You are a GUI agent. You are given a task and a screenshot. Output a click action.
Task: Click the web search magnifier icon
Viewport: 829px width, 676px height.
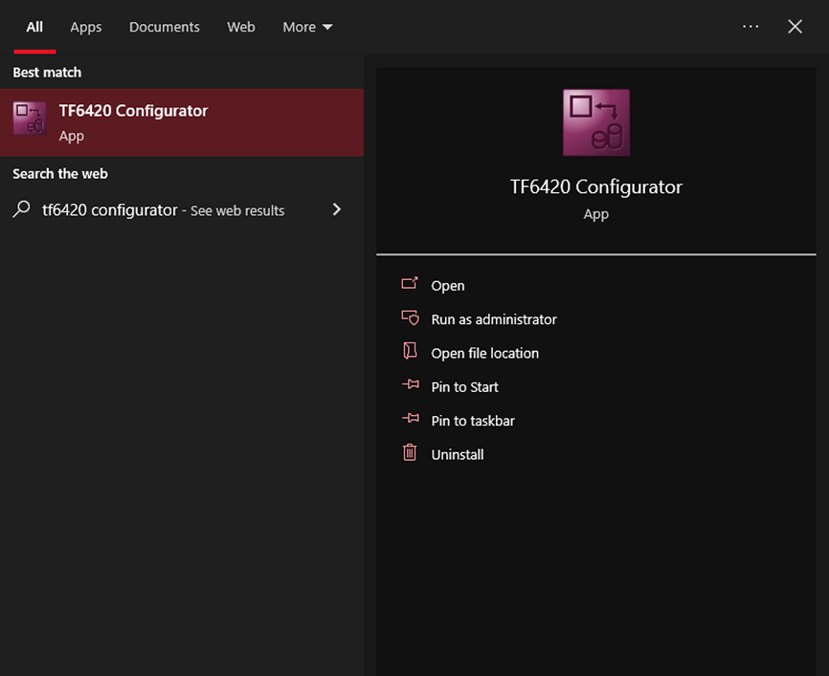point(21,209)
